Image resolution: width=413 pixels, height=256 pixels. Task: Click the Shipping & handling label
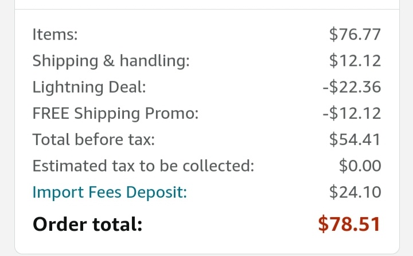click(x=111, y=61)
